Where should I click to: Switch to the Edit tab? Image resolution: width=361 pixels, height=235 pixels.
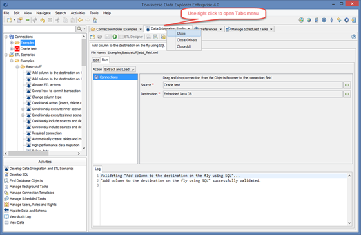tap(96, 61)
